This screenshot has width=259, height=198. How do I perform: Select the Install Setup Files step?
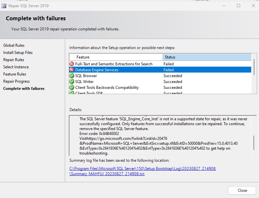[x=18, y=53]
